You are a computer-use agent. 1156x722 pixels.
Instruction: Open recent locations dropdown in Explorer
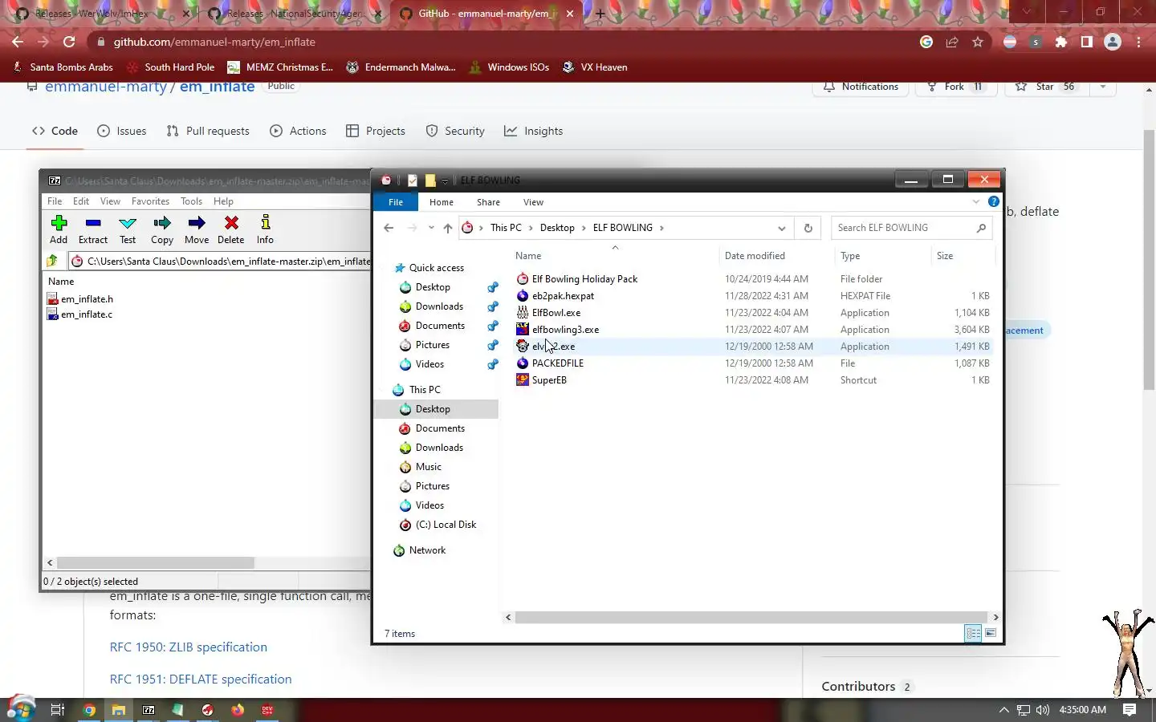[x=431, y=228]
